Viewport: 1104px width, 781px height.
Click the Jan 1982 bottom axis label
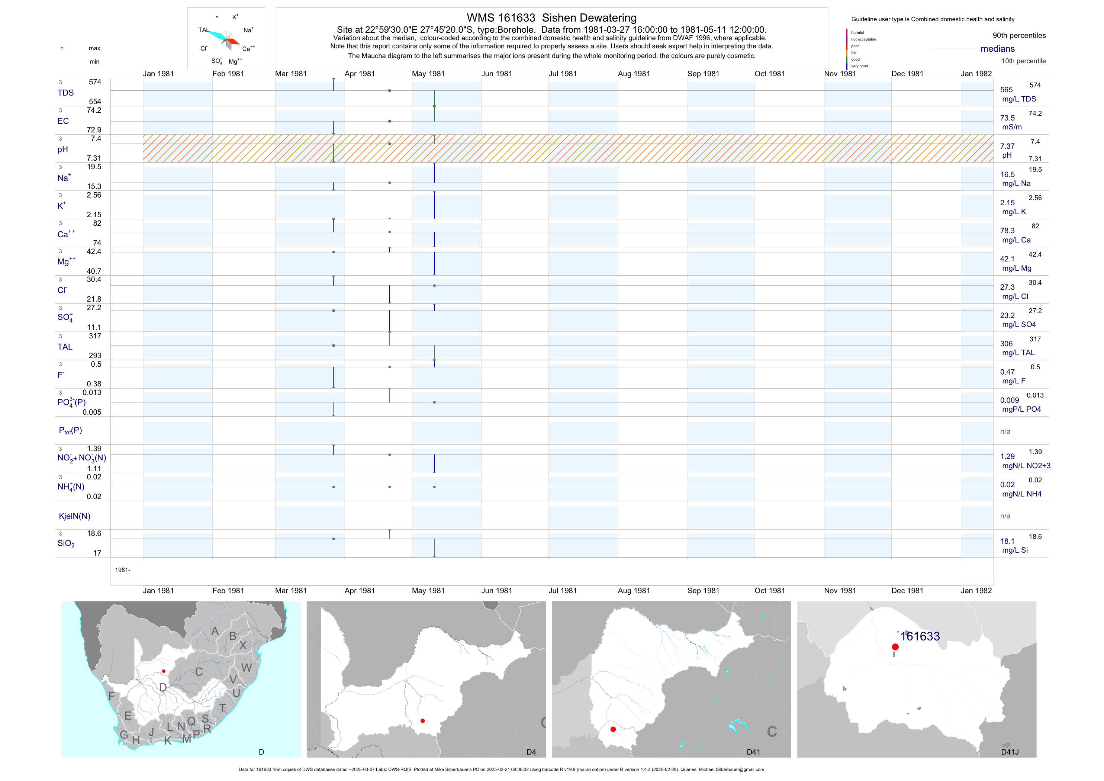(x=976, y=591)
